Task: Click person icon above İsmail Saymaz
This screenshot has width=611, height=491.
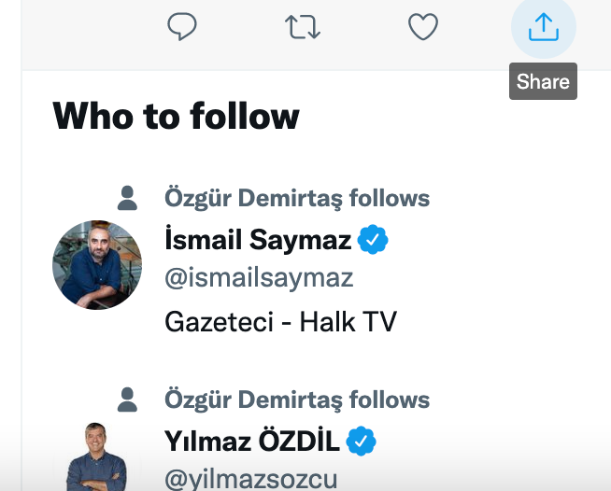Action: [128, 198]
